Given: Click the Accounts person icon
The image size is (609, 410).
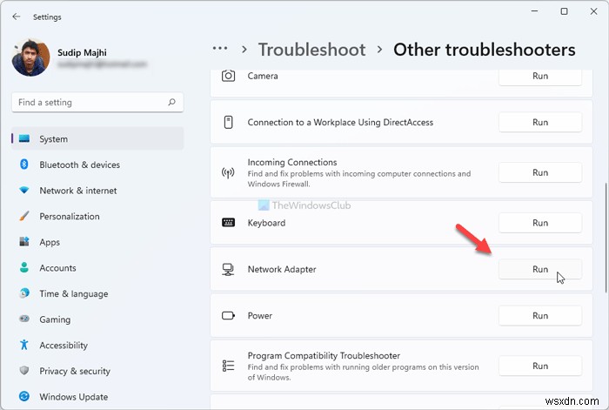Looking at the screenshot, I should [24, 268].
